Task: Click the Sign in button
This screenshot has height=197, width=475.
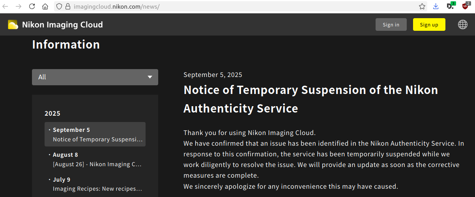Action: tap(391, 24)
